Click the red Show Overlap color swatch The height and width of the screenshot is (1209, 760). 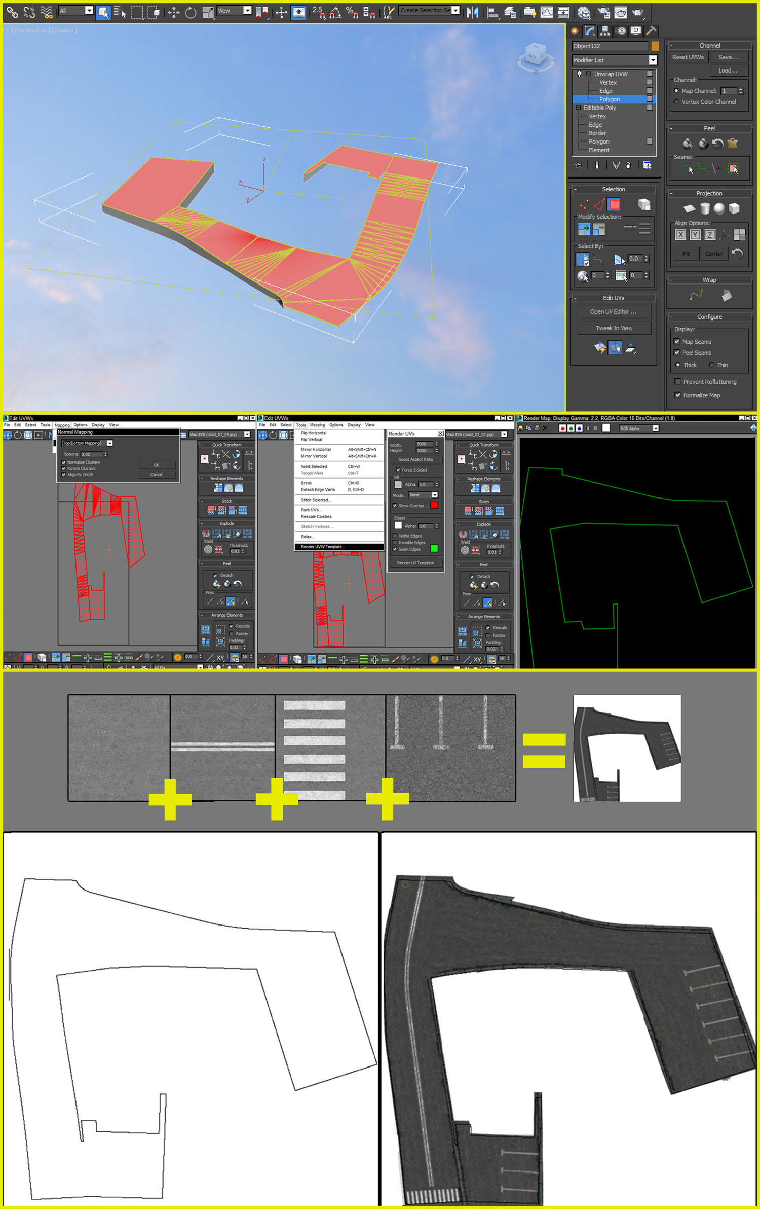click(434, 505)
